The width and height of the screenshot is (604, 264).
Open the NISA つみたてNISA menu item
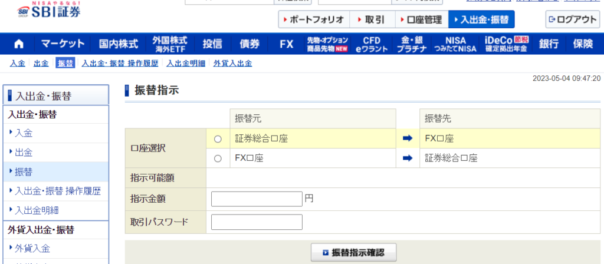pos(457,44)
